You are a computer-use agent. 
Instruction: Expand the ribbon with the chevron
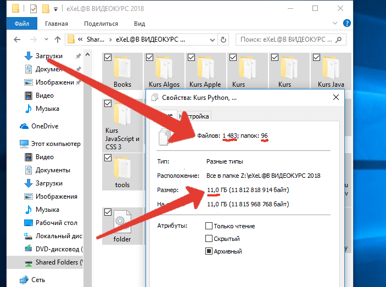(335, 24)
